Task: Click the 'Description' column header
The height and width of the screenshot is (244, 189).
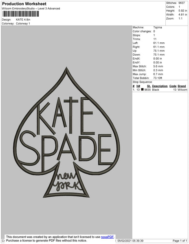Action: point(160,86)
